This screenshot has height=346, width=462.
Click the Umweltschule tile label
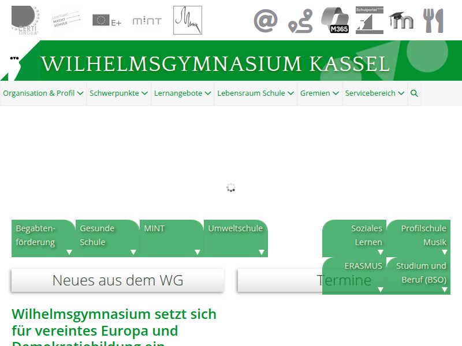235,228
